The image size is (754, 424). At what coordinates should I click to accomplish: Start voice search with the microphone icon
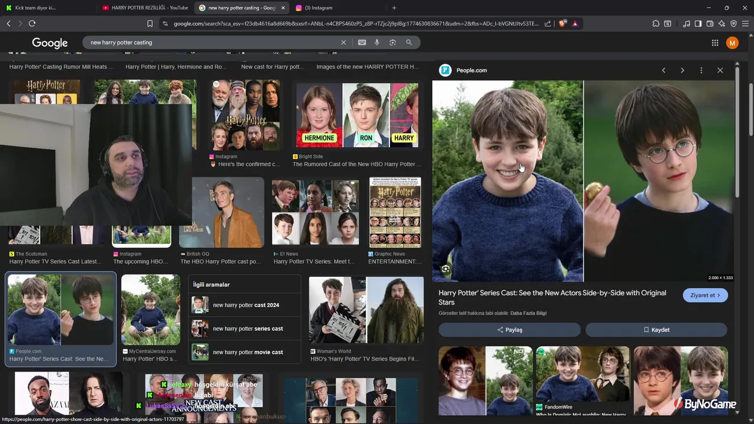click(377, 42)
